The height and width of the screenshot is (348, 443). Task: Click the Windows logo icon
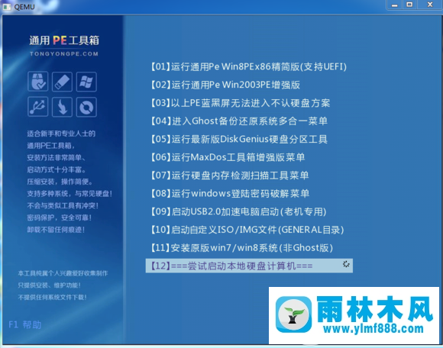(86, 82)
